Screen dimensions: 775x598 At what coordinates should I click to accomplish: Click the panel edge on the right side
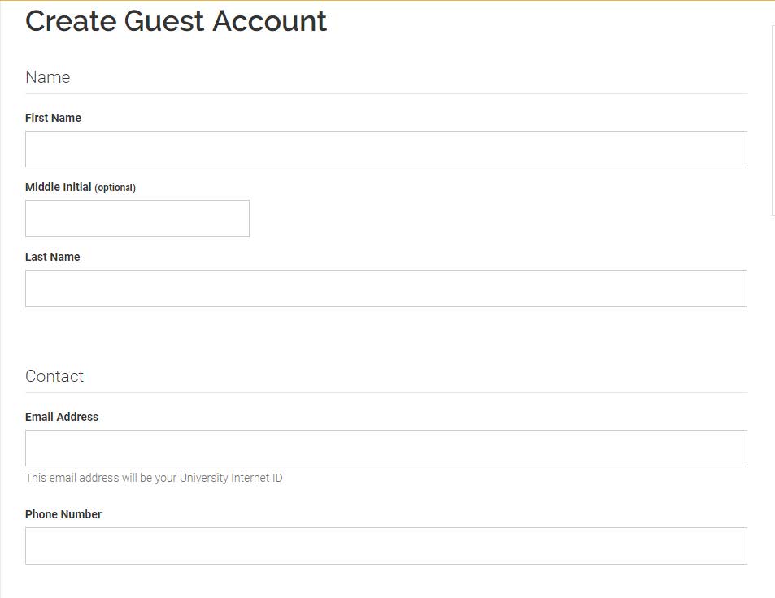(773, 122)
